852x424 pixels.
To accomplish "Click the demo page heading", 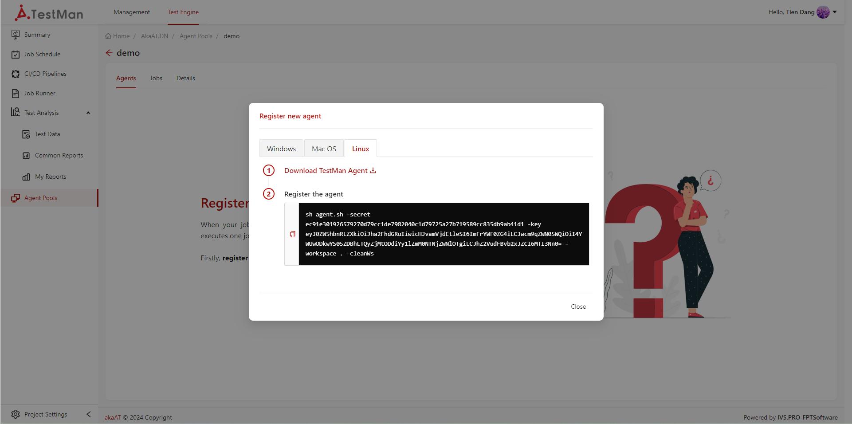I will pos(128,53).
